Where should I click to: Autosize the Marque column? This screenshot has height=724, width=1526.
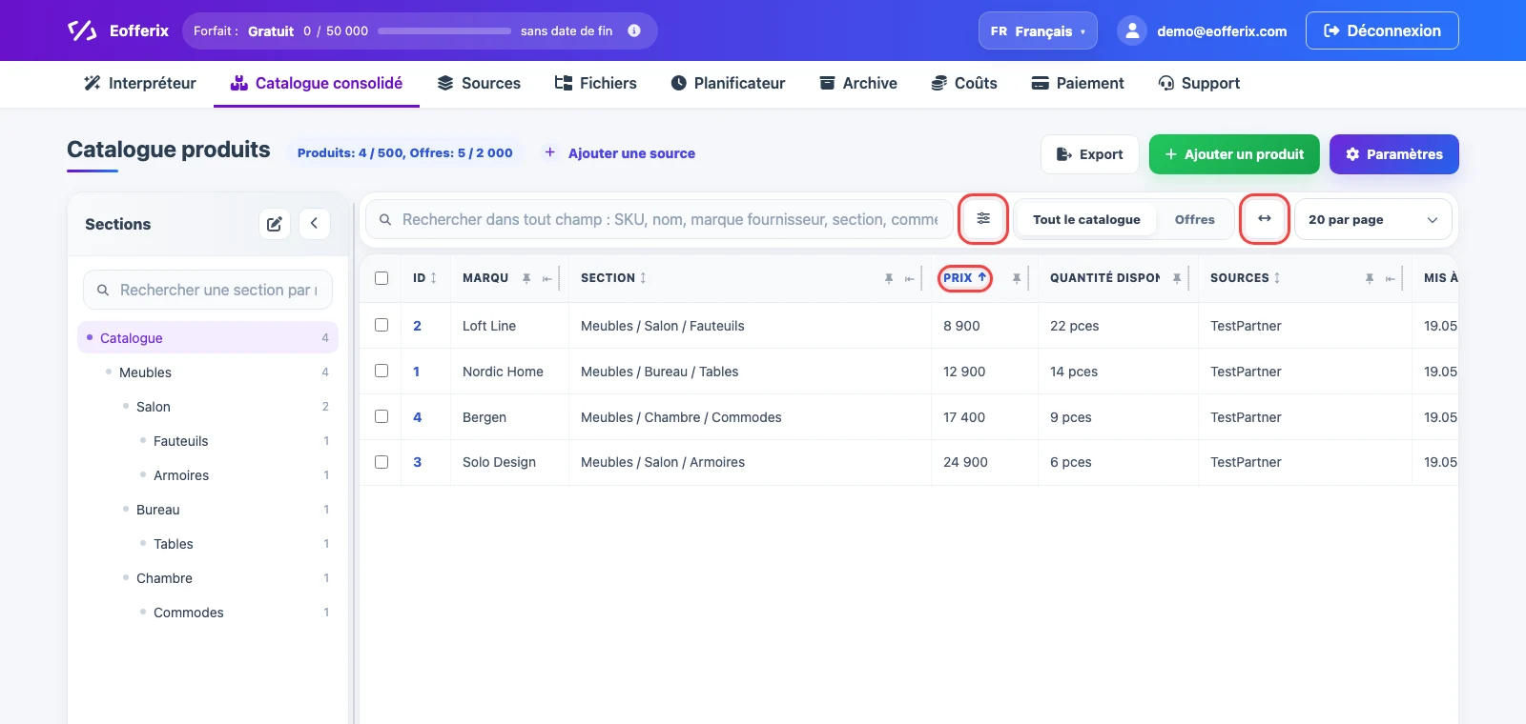547,278
